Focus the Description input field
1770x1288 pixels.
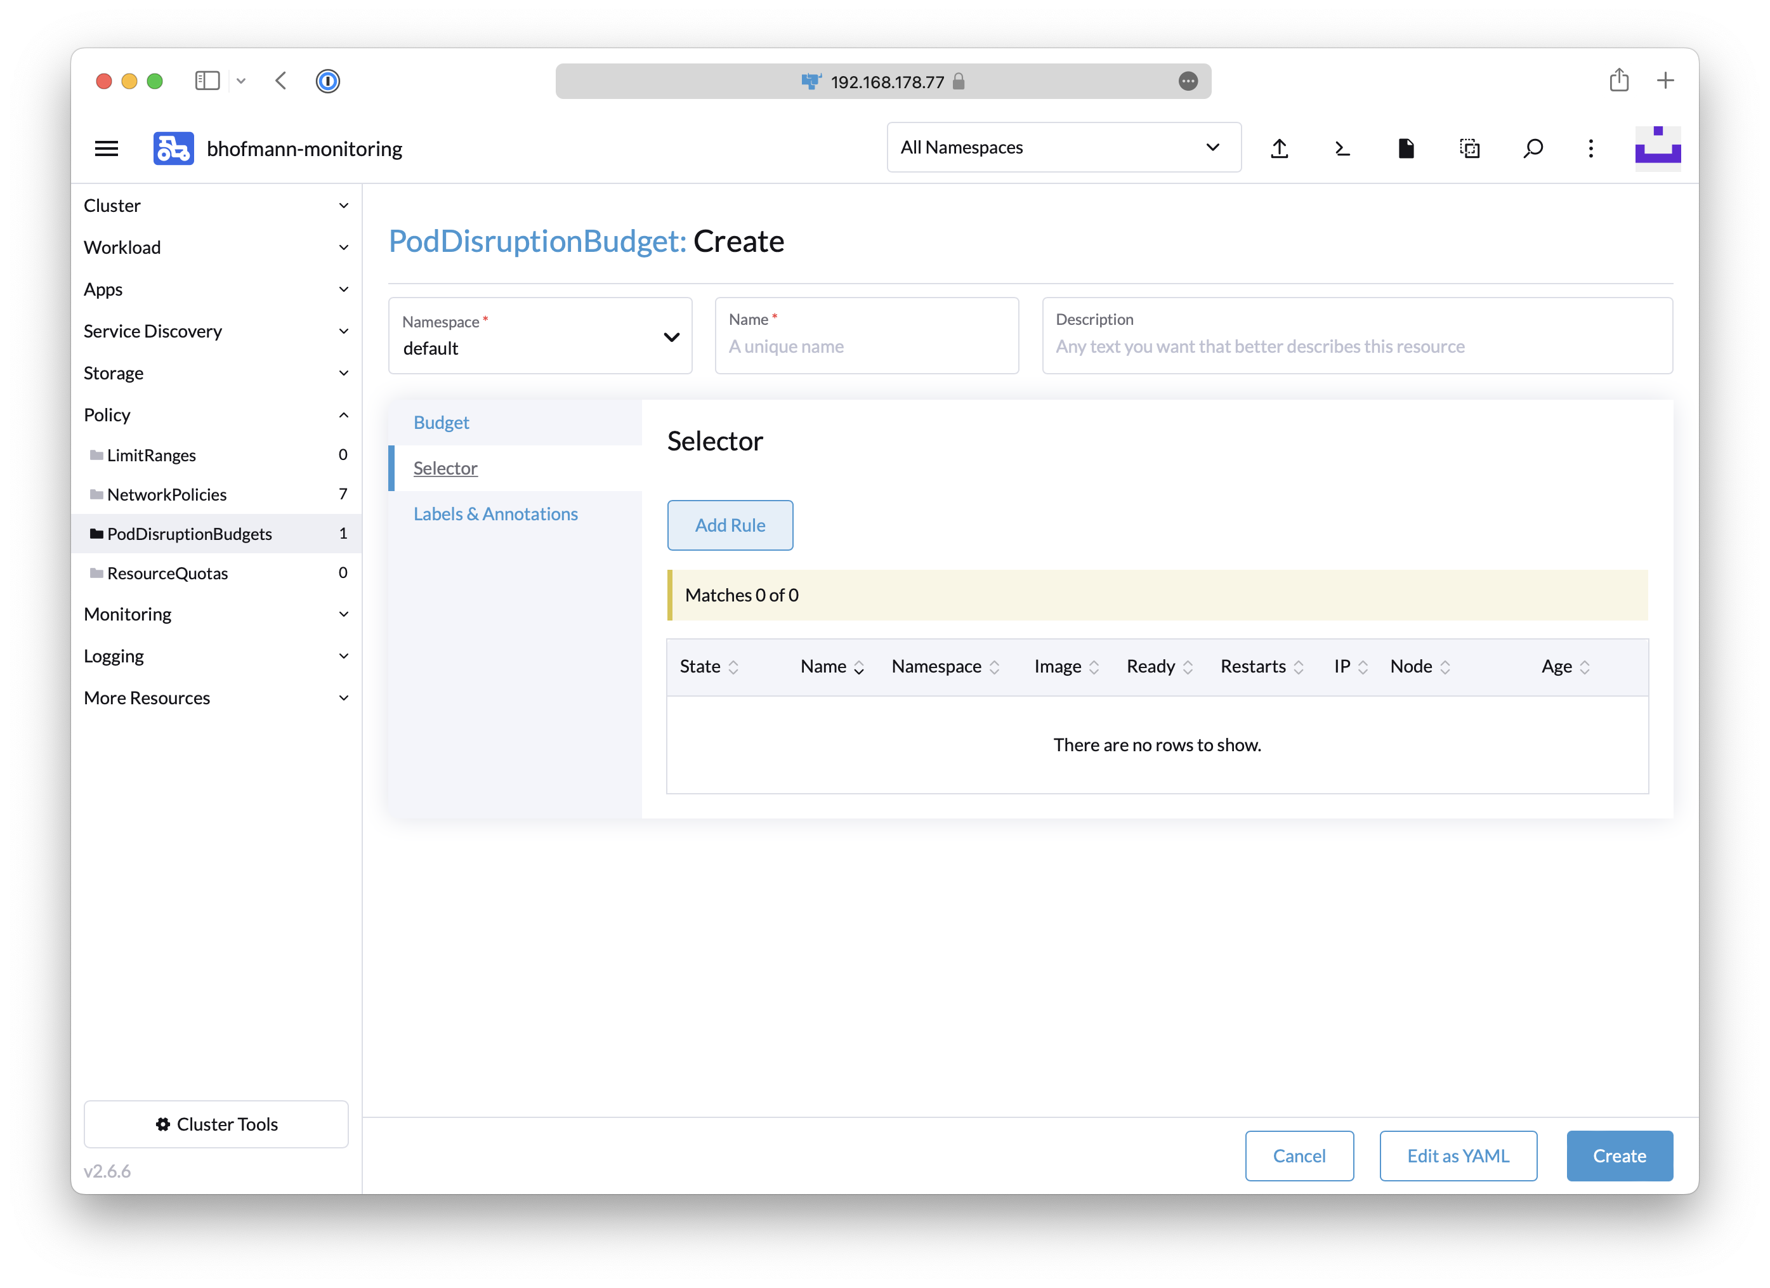[x=1357, y=336]
